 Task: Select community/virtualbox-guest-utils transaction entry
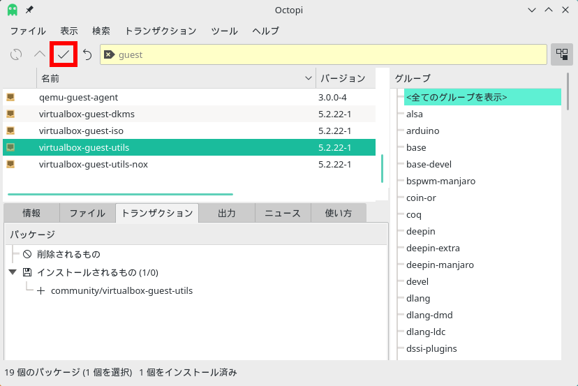tap(121, 291)
